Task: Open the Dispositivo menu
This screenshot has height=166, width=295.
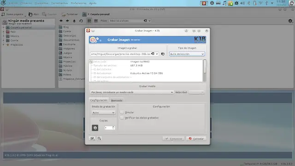Action: click(41, 3)
